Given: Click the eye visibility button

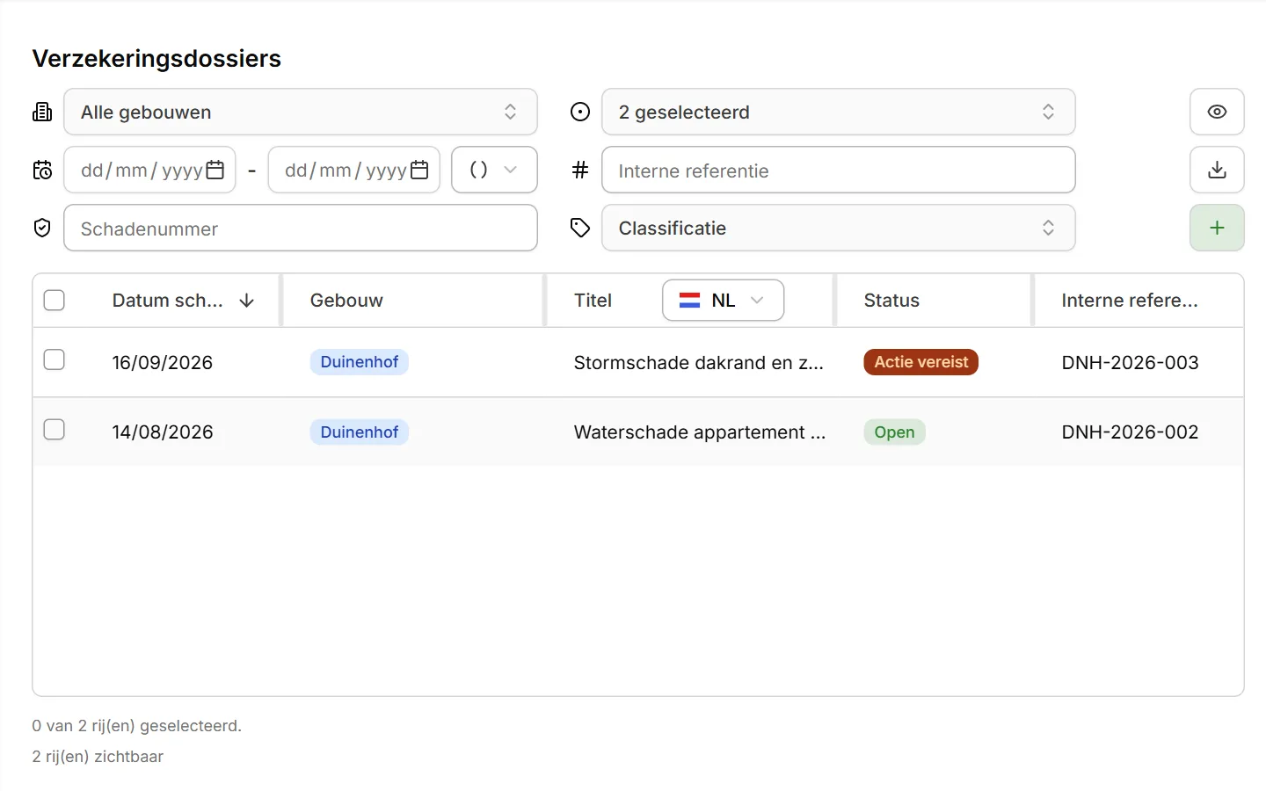Looking at the screenshot, I should pyautogui.click(x=1217, y=112).
